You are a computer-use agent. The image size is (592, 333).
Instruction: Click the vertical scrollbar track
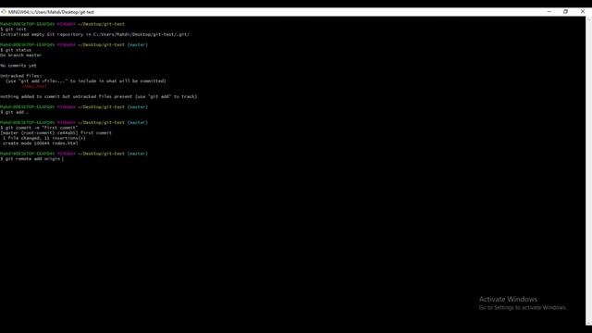point(588,170)
